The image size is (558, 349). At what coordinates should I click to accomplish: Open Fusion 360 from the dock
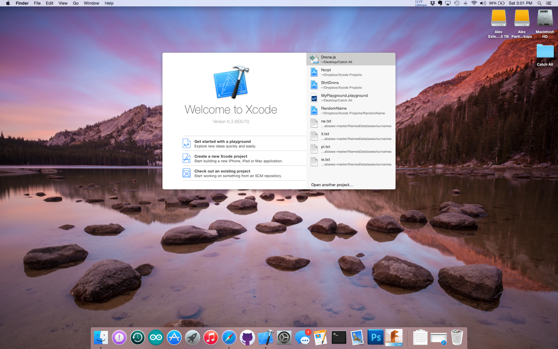(x=394, y=337)
